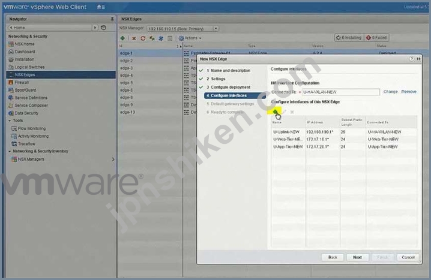Click the help icon in New NSX Edge dialog
431x280 pixels.
tap(411, 59)
